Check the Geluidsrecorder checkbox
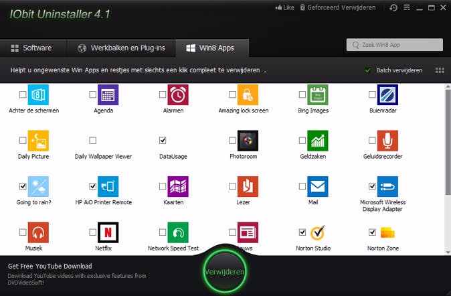 coord(372,140)
